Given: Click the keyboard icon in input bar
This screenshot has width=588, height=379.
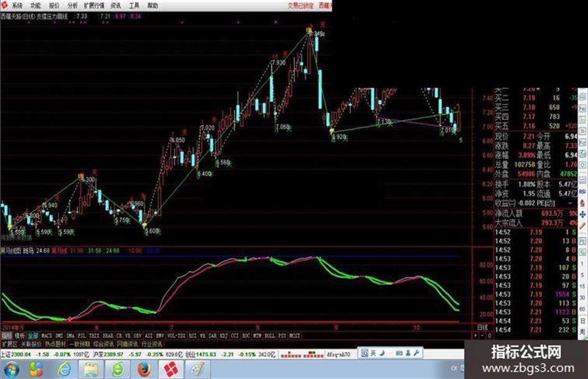Looking at the screenshot, I should [399, 353].
